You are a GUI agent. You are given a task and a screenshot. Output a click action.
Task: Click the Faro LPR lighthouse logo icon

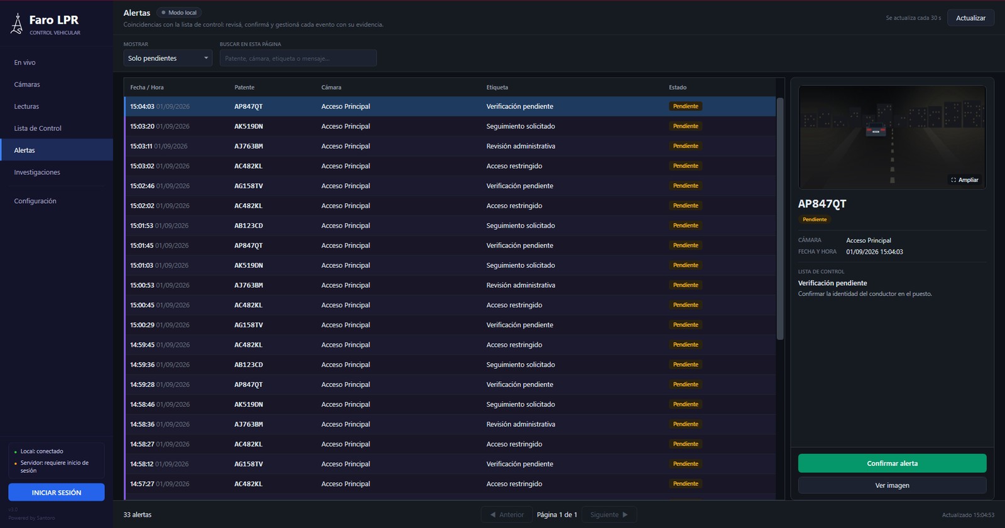point(17,24)
